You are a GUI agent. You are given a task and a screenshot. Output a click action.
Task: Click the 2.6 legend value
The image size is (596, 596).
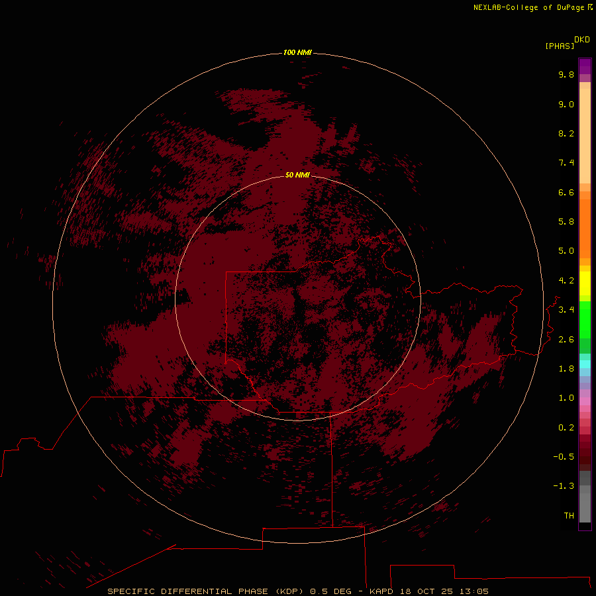pyautogui.click(x=566, y=340)
